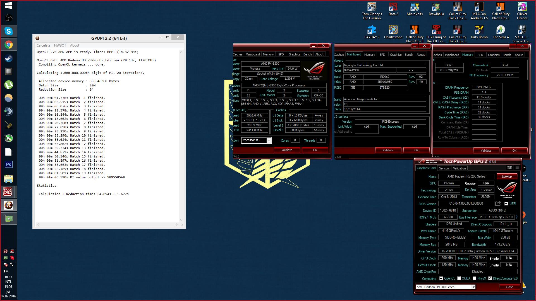Image resolution: width=536 pixels, height=301 pixels.
Task: Open Call of Duty Black Ops 3
Action: [x=501, y=11]
